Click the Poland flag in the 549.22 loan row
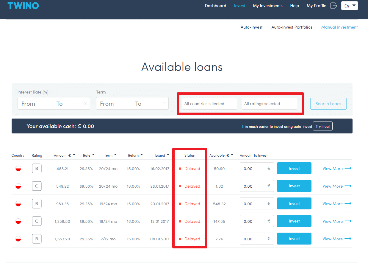 pos(18,186)
